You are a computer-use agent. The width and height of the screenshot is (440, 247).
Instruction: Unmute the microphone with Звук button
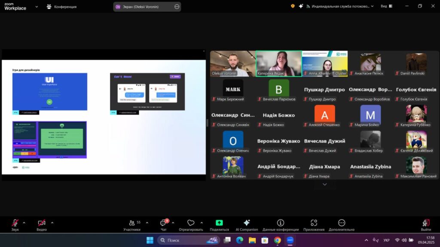click(15, 225)
